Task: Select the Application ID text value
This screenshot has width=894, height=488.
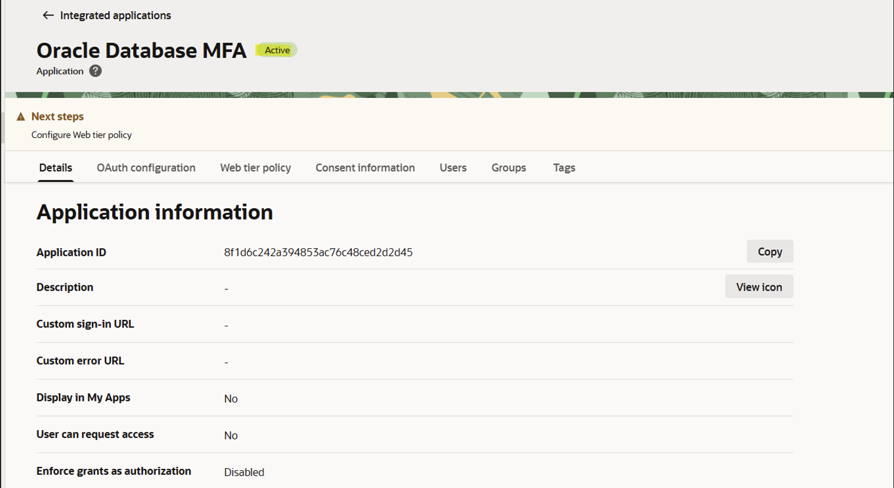Action: pos(317,252)
